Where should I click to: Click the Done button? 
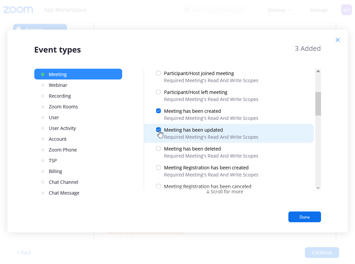(x=305, y=217)
